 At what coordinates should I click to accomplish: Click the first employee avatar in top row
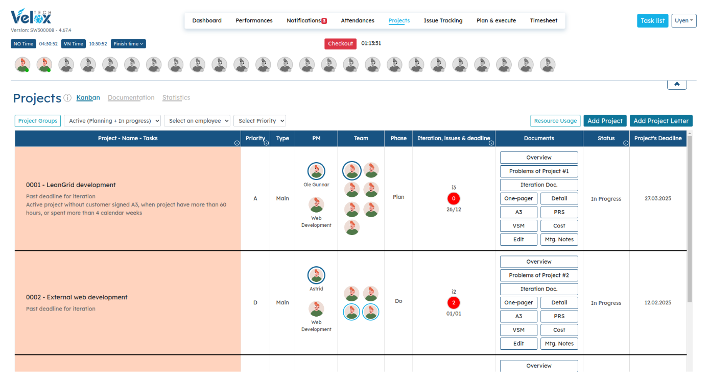tap(22, 65)
